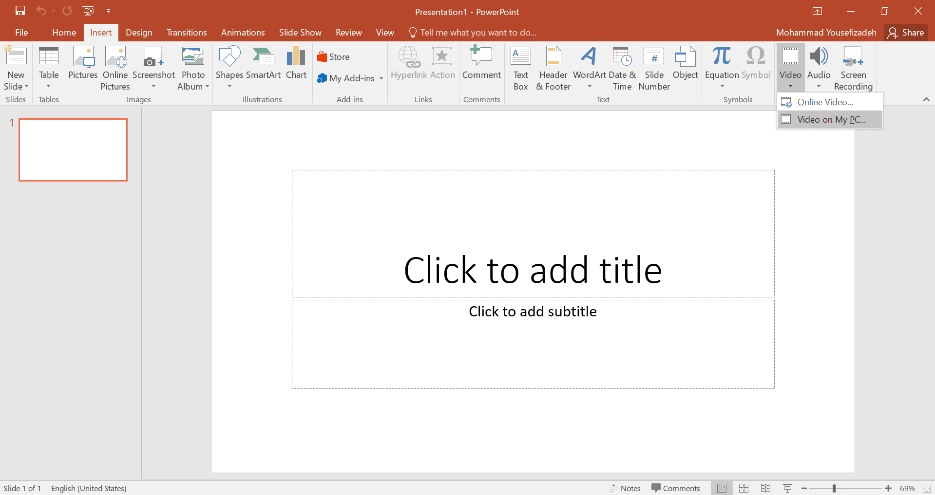Image resolution: width=935 pixels, height=495 pixels.
Task: Switch to Slide Sorter view
Action: (x=744, y=488)
